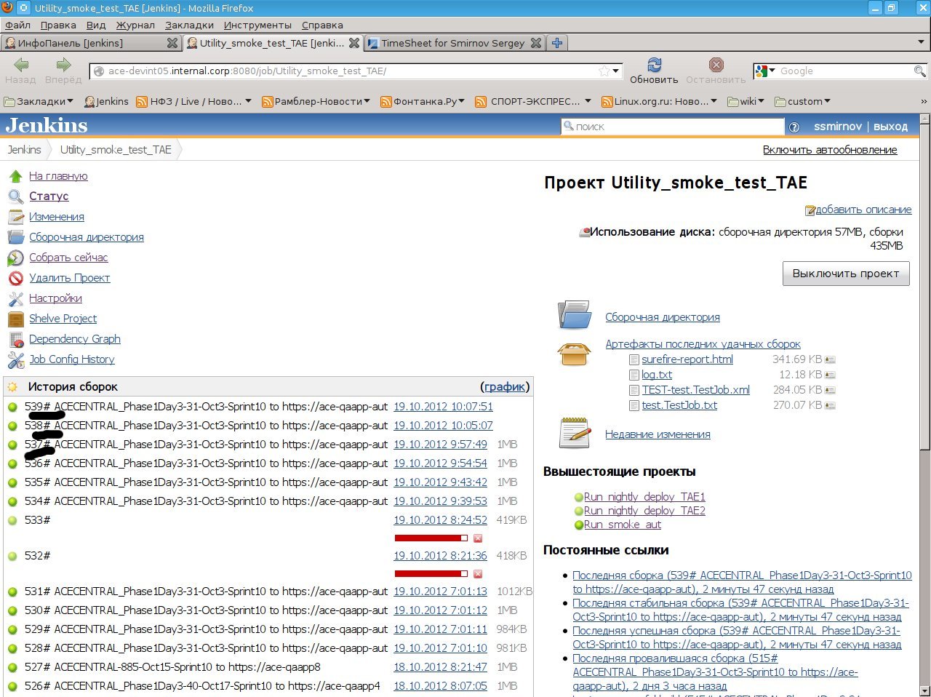Click the magnifier Статус icon

(x=16, y=196)
